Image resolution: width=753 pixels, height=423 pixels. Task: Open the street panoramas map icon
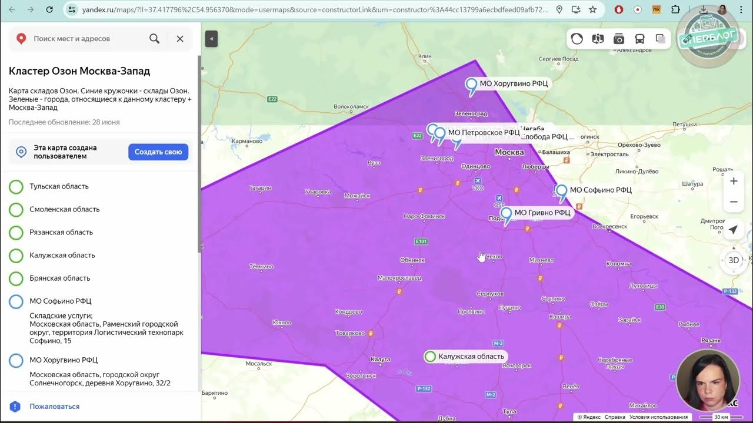(598, 39)
